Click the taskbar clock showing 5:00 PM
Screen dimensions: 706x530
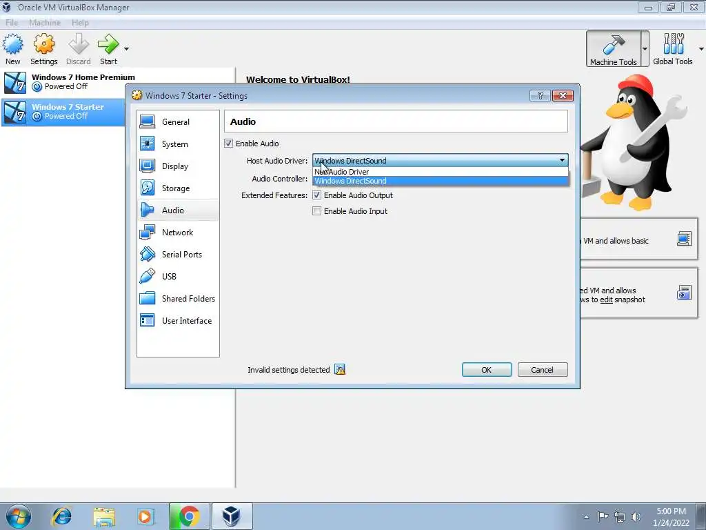[x=671, y=517]
